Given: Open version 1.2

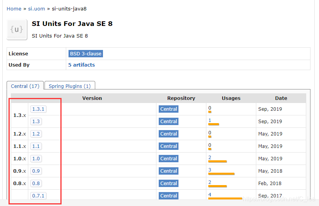Looking at the screenshot, I should tap(36, 134).
